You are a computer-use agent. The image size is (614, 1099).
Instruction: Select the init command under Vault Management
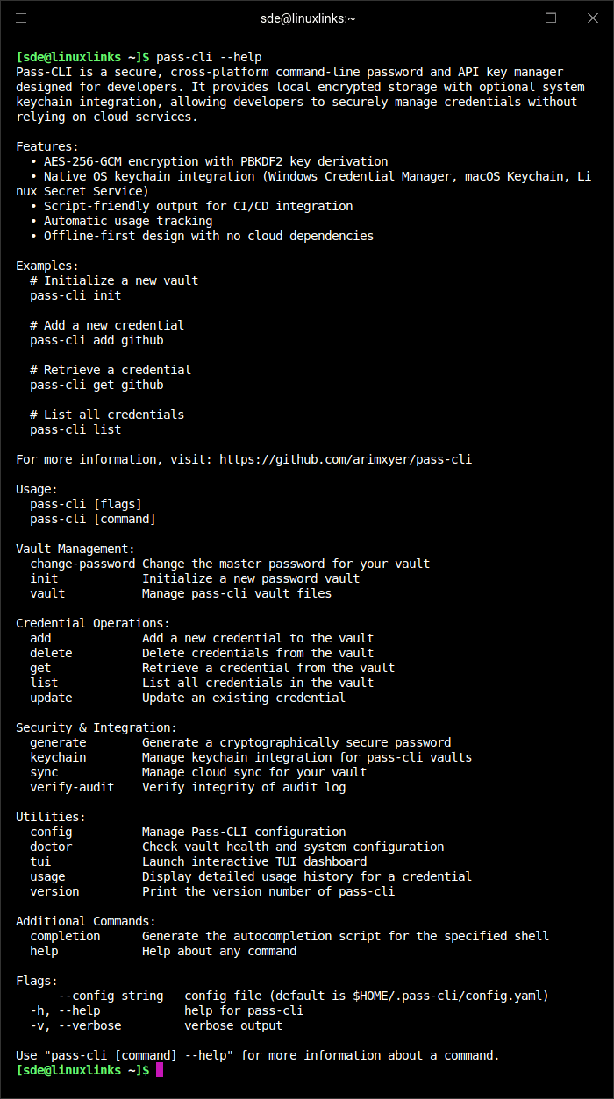tap(43, 578)
